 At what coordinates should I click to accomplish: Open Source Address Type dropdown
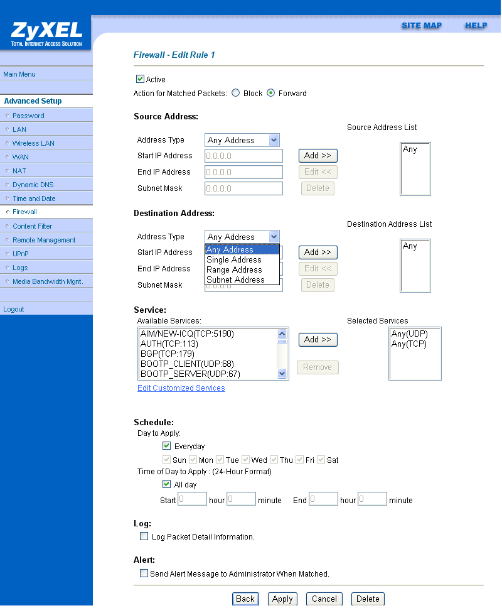coord(242,140)
